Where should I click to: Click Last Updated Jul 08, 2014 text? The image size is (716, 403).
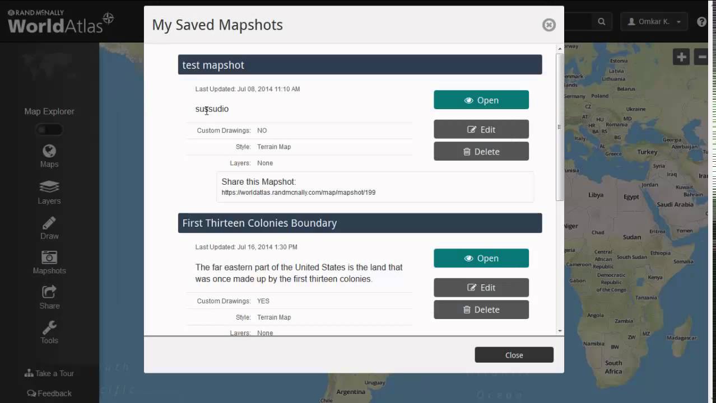coord(248,89)
